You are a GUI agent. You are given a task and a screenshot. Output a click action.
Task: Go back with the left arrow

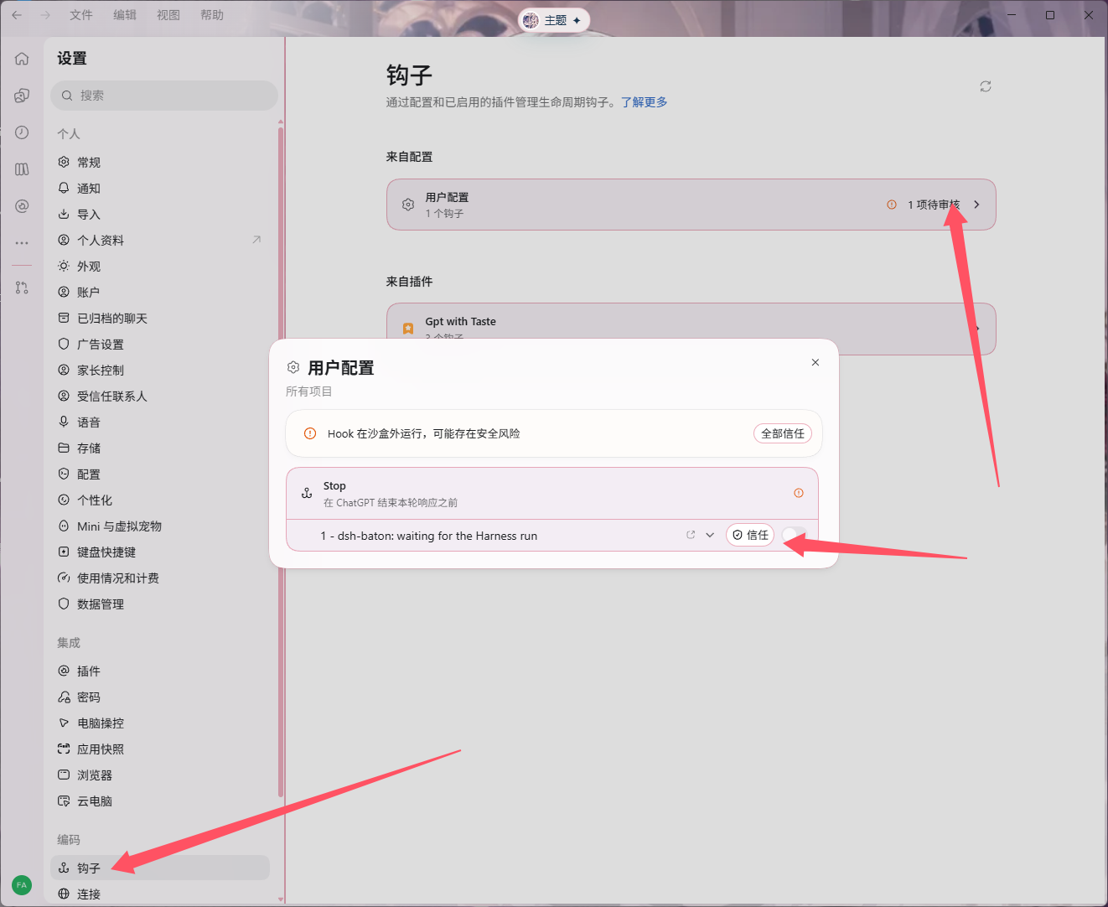point(17,15)
